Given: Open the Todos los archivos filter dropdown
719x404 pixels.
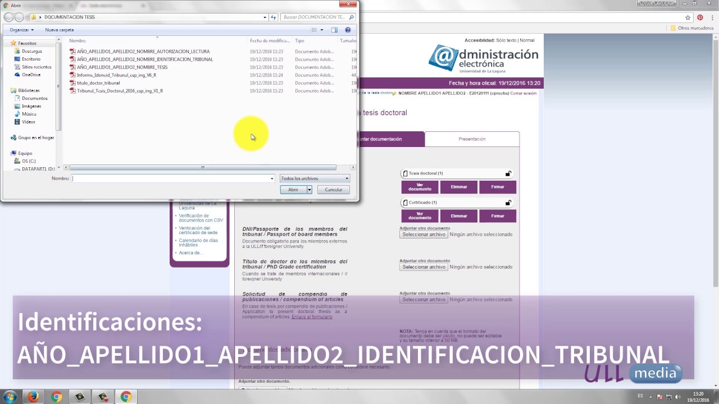Looking at the screenshot, I should 347,178.
